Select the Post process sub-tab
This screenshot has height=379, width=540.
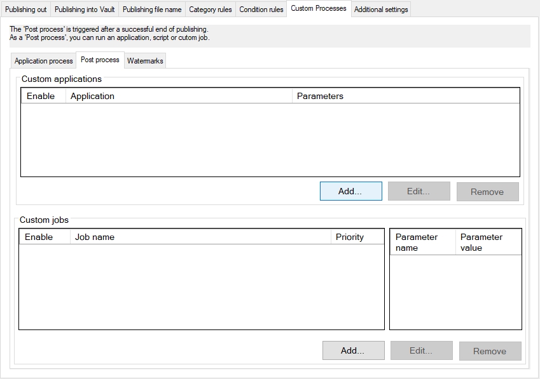(100, 60)
